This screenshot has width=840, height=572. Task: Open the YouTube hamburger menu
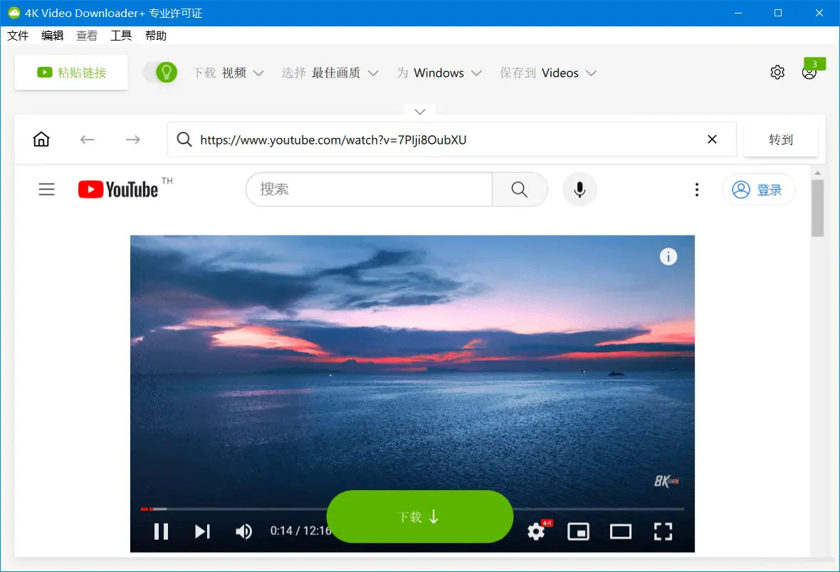click(46, 189)
